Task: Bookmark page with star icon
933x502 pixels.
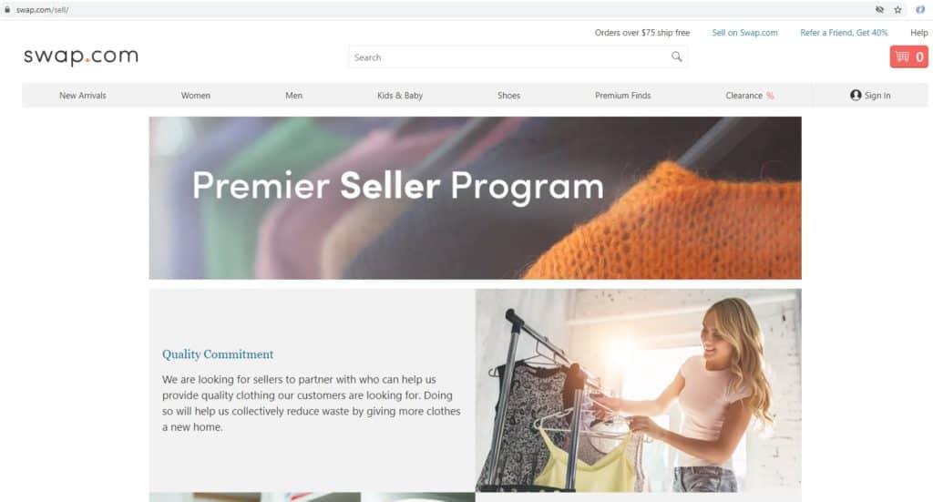Action: [897, 9]
